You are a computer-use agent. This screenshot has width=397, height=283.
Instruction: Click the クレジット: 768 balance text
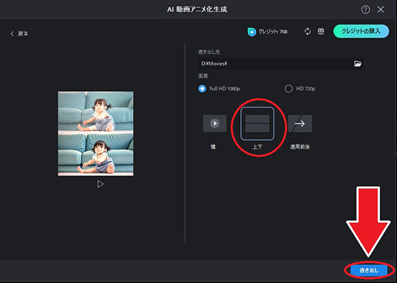273,32
